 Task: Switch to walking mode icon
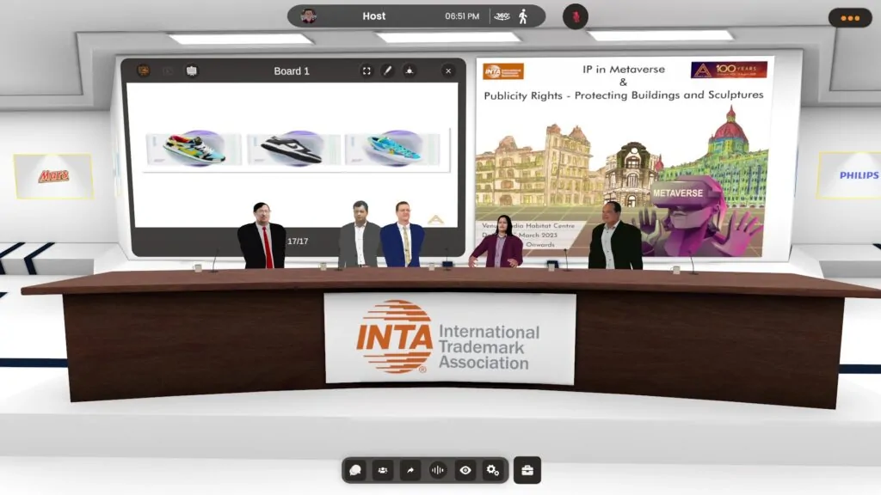click(x=524, y=16)
